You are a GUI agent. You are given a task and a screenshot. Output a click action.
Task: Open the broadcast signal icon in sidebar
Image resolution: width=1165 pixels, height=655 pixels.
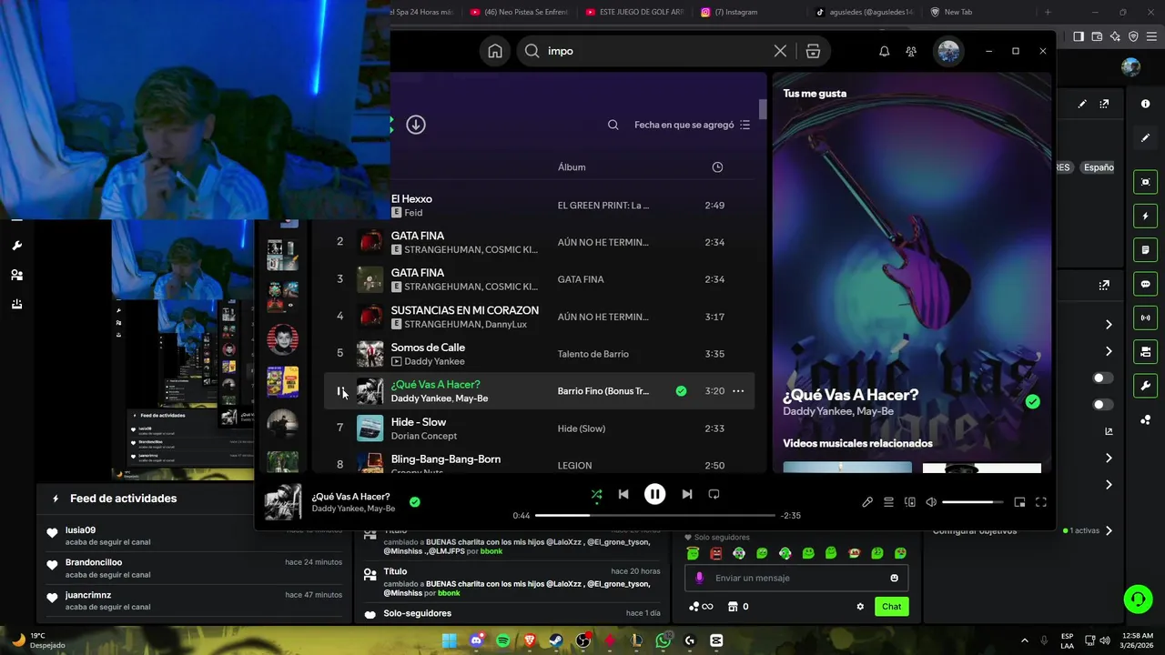(1145, 317)
